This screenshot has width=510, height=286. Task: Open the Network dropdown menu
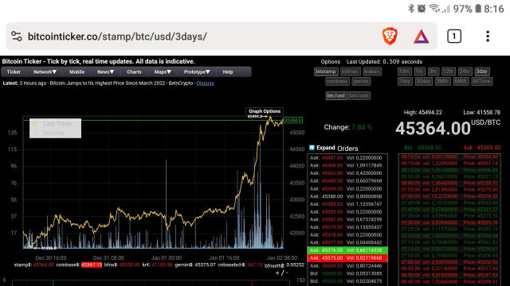[x=45, y=72]
